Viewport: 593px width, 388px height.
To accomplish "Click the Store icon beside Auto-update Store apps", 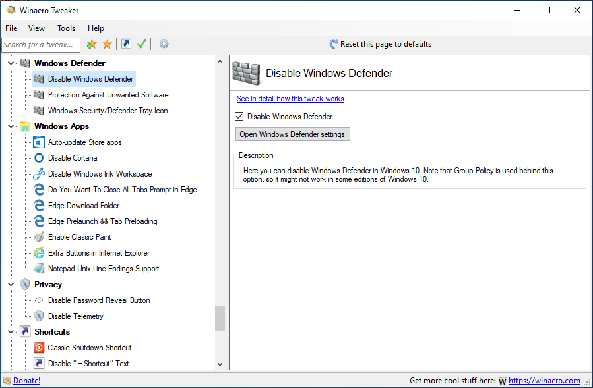I will 39,142.
